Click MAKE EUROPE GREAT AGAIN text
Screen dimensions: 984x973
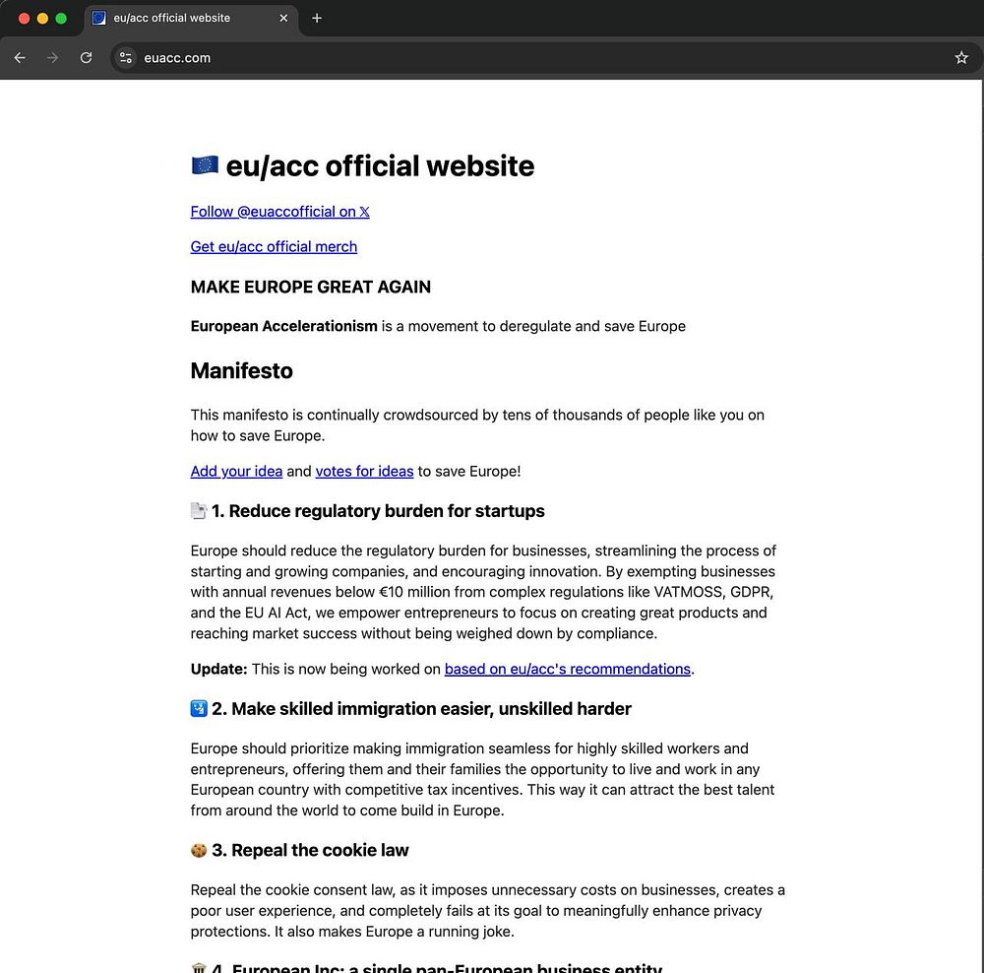pos(311,287)
